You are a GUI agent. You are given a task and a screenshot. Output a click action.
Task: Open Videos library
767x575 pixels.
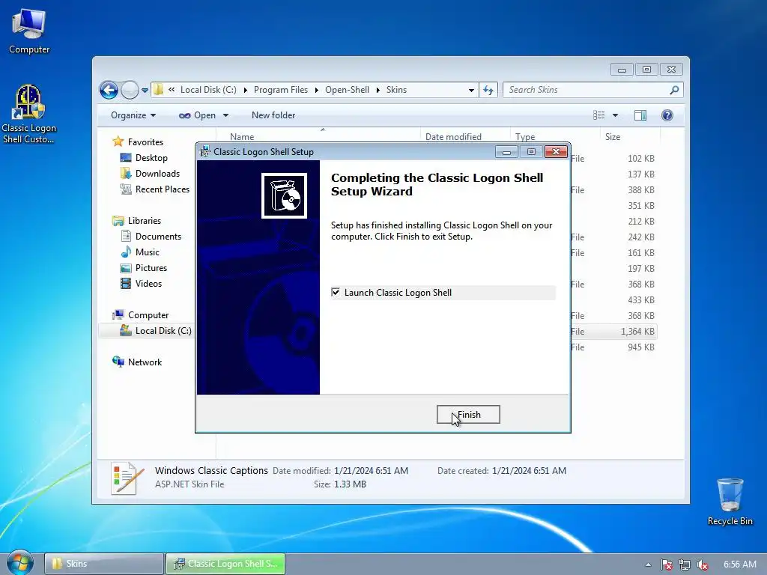coord(148,284)
